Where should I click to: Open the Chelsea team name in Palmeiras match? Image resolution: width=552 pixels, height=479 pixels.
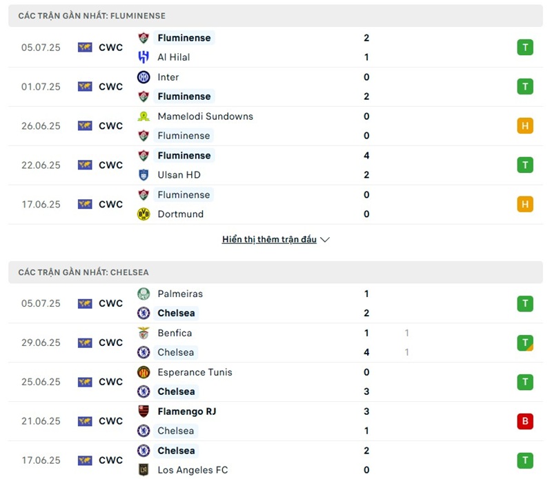[176, 313]
